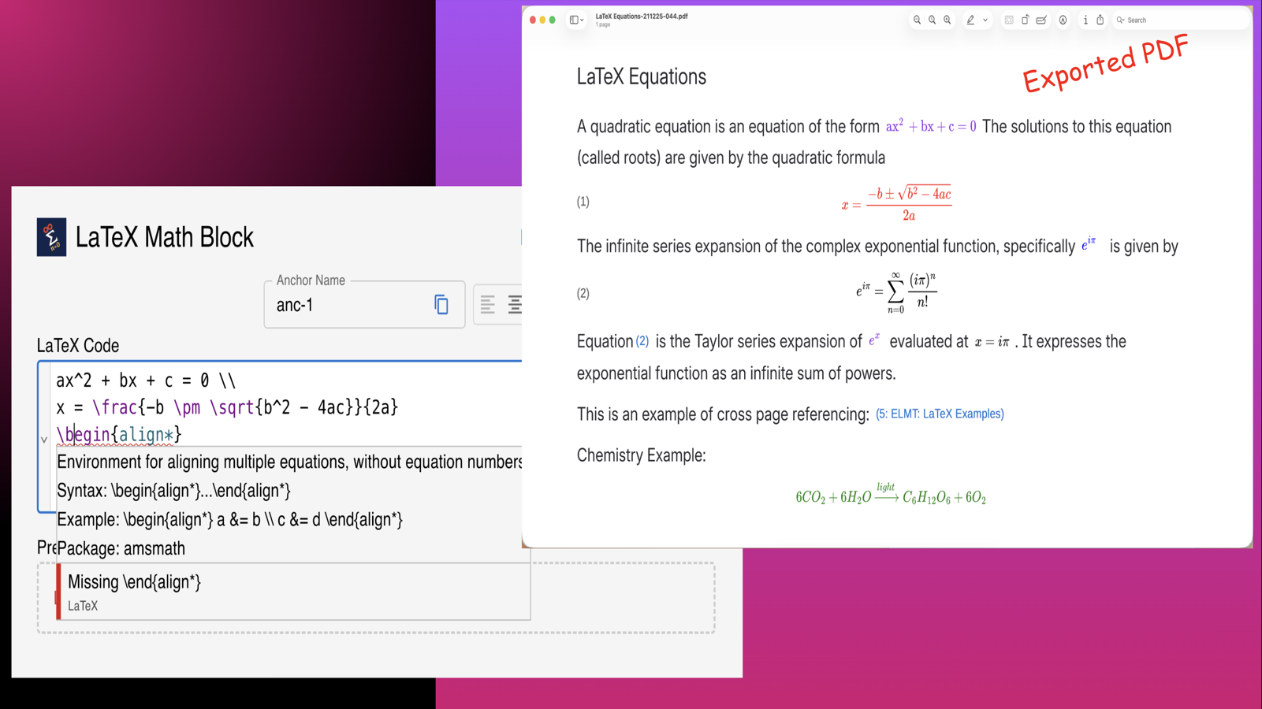The height and width of the screenshot is (709, 1262).
Task: Rotate the PDF page with the rotate icon
Action: [1026, 20]
